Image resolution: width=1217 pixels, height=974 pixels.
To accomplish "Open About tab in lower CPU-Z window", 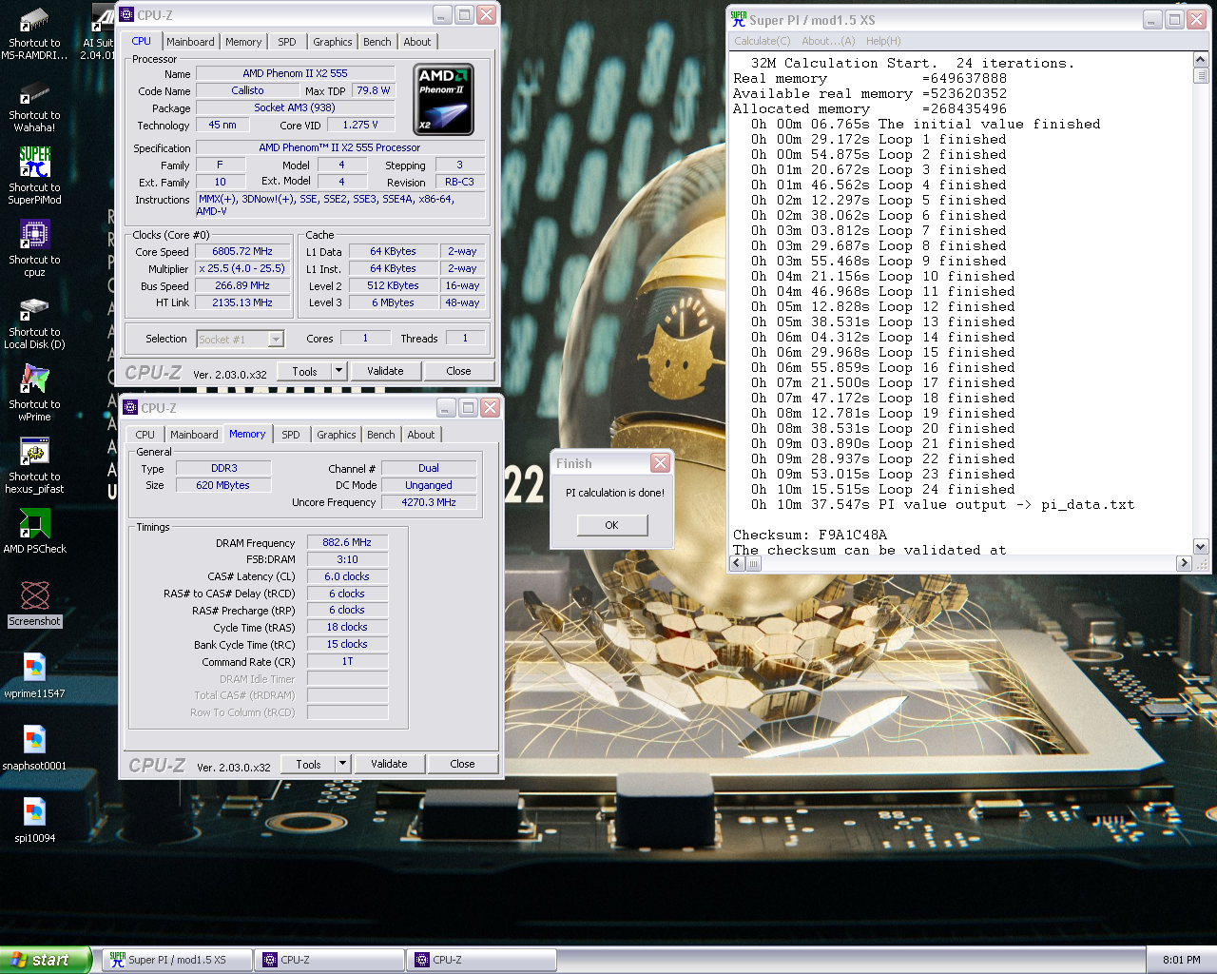I will (421, 435).
